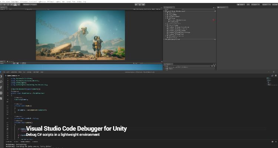
Task: Toggle the Pause button in Unity
Action: coord(140,4)
